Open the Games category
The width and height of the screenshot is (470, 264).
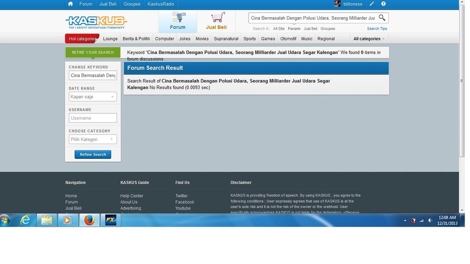268,39
